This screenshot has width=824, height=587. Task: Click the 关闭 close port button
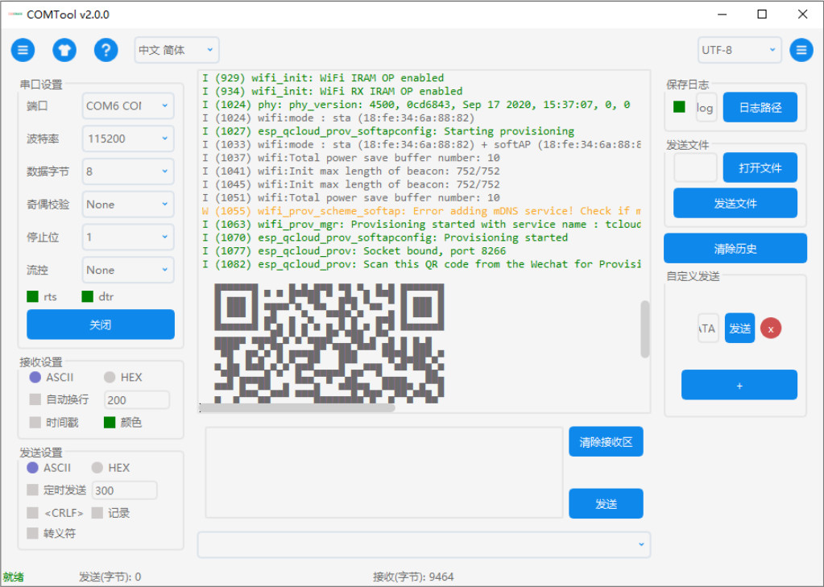point(101,325)
